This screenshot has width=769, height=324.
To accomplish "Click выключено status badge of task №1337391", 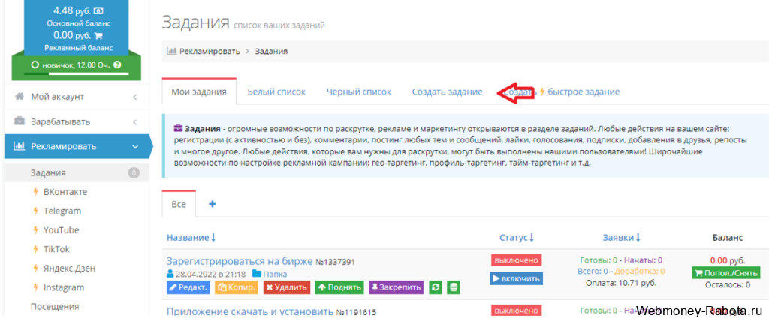I will pos(517,260).
